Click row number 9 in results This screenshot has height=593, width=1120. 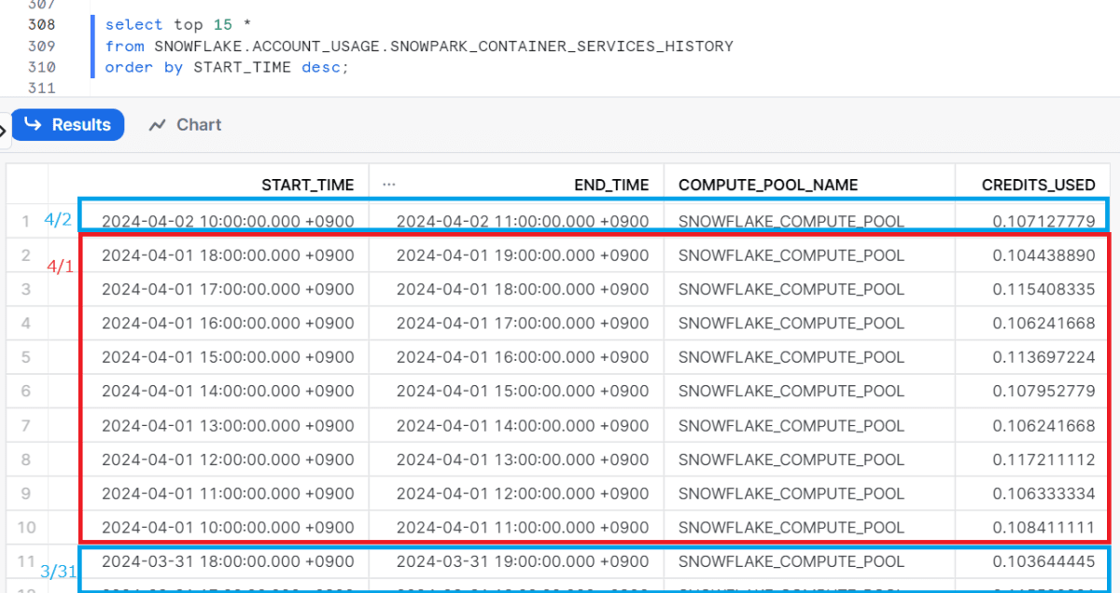[x=26, y=493]
